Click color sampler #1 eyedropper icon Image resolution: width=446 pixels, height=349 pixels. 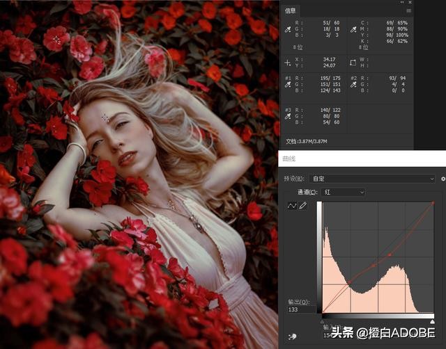pyautogui.click(x=288, y=85)
